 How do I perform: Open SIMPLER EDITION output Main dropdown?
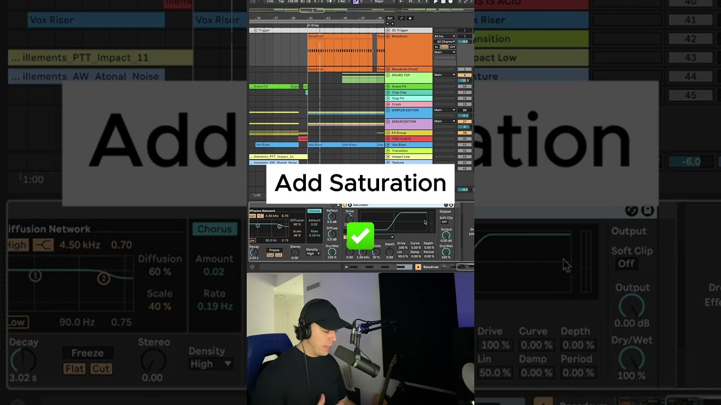click(x=444, y=110)
